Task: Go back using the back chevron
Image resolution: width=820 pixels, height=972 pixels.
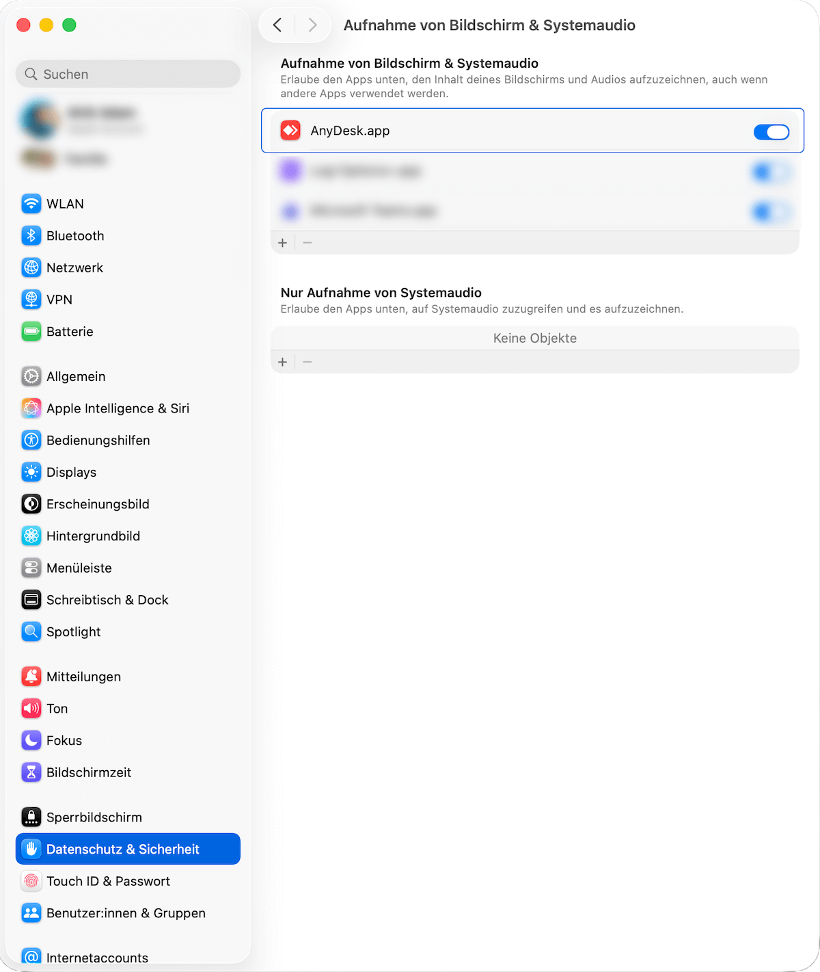Action: point(277,25)
